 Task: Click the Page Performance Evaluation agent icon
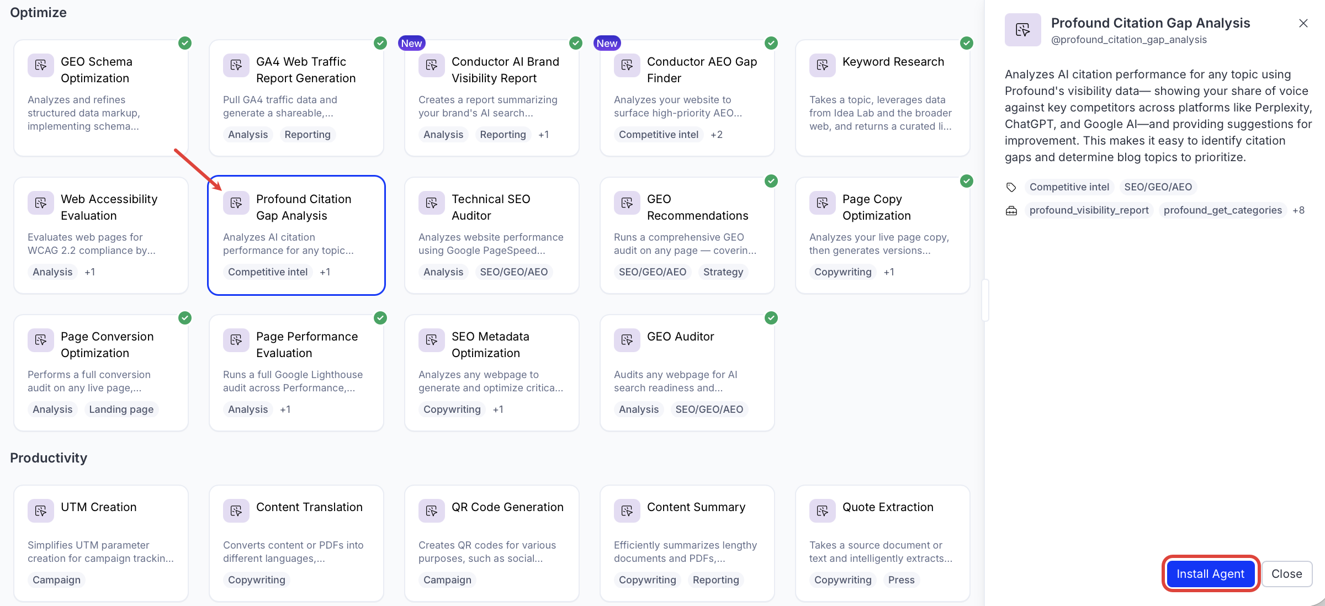[x=236, y=340]
